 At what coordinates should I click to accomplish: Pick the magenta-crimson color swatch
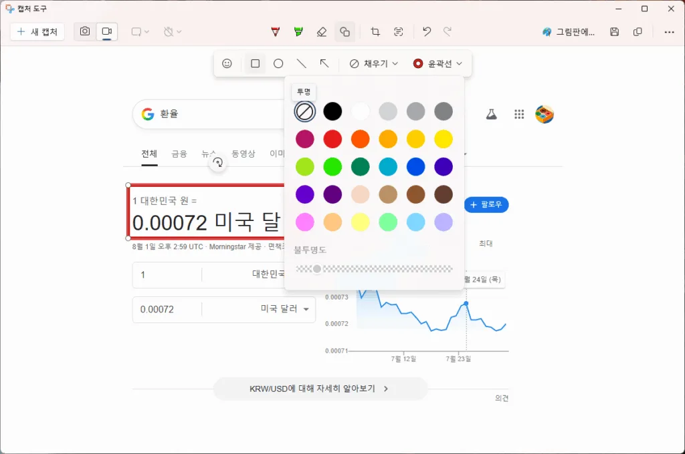point(304,139)
